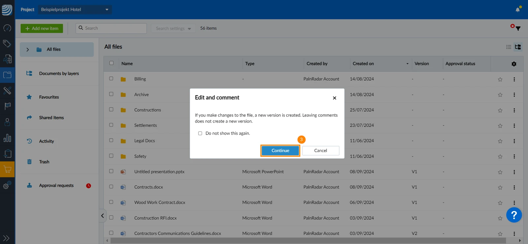The image size is (528, 244).
Task: Click the Cancel button in dialog
Action: pyautogui.click(x=320, y=150)
